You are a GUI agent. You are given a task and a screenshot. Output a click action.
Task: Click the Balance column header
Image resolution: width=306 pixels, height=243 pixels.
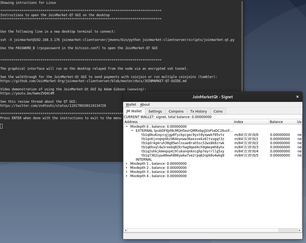pos(283,122)
